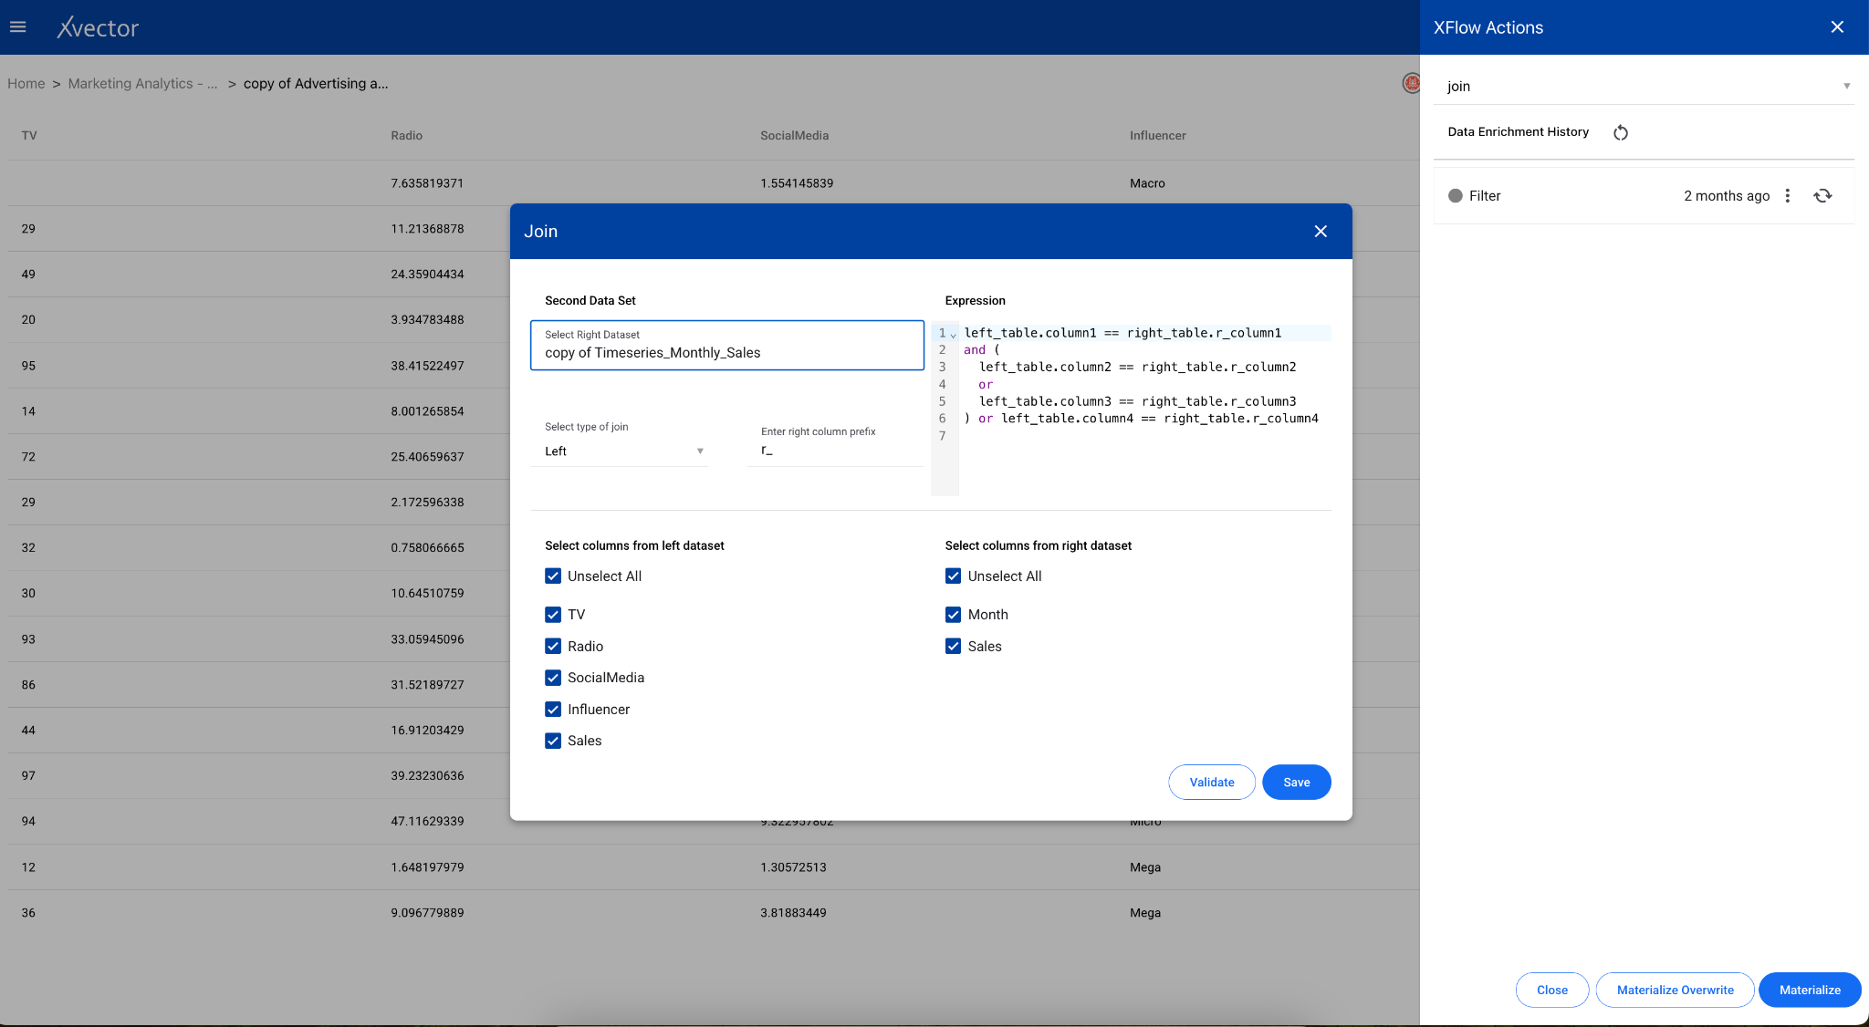The image size is (1869, 1027).
Task: Click copy of Advertising breadcrumb item
Action: [316, 84]
